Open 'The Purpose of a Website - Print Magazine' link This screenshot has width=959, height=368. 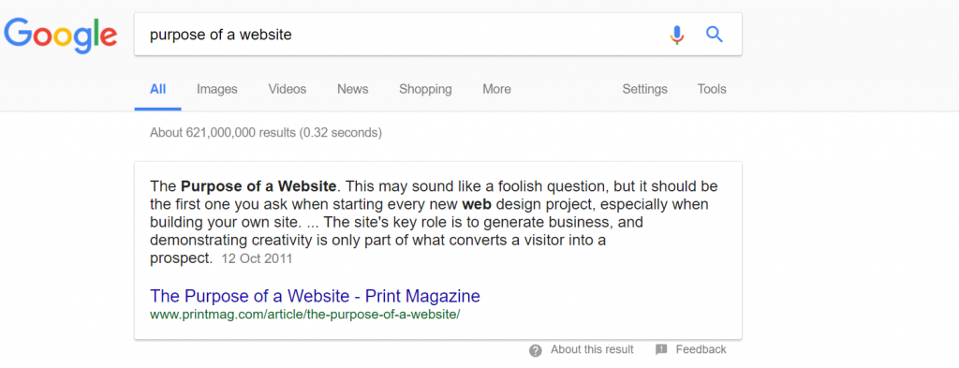(315, 296)
